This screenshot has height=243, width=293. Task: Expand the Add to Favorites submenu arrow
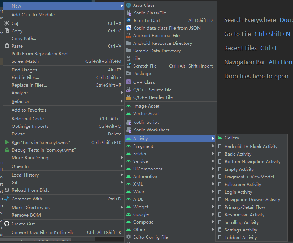pos(122,110)
